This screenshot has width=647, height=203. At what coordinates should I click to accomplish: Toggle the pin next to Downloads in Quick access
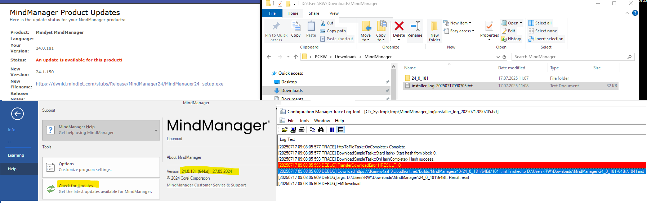[387, 91]
